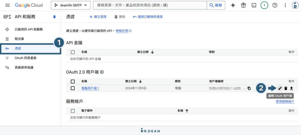
Task: Click the 搜尋 search button
Action: tap(216, 5)
